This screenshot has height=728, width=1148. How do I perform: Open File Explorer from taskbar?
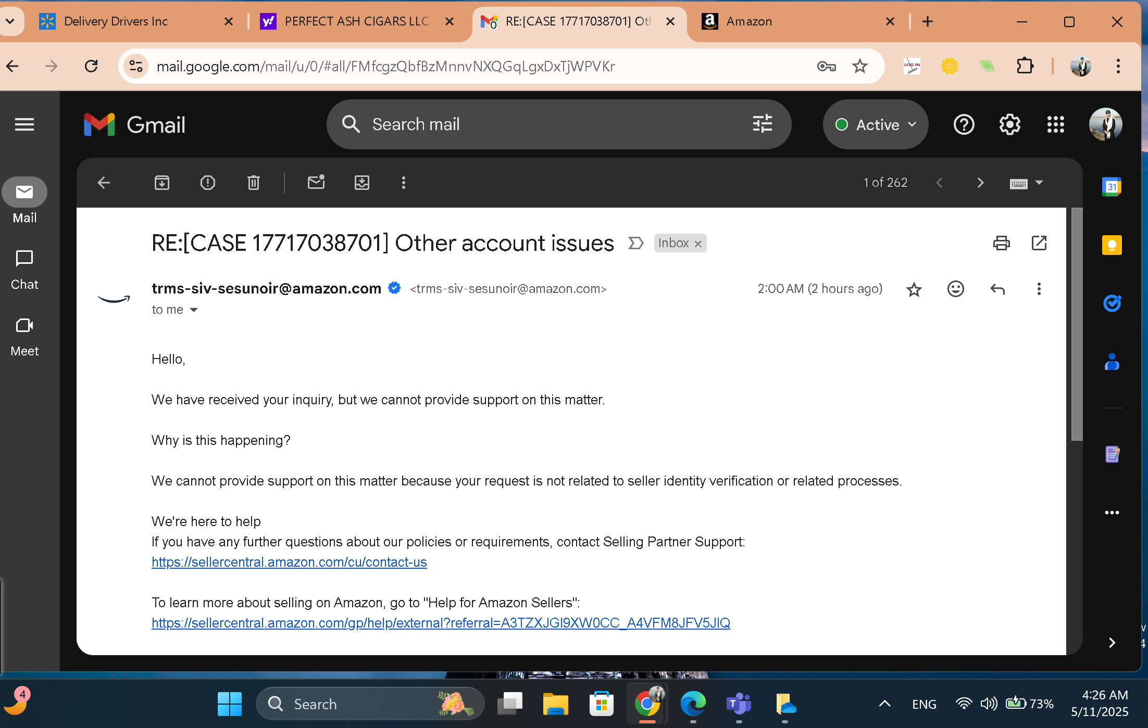556,704
